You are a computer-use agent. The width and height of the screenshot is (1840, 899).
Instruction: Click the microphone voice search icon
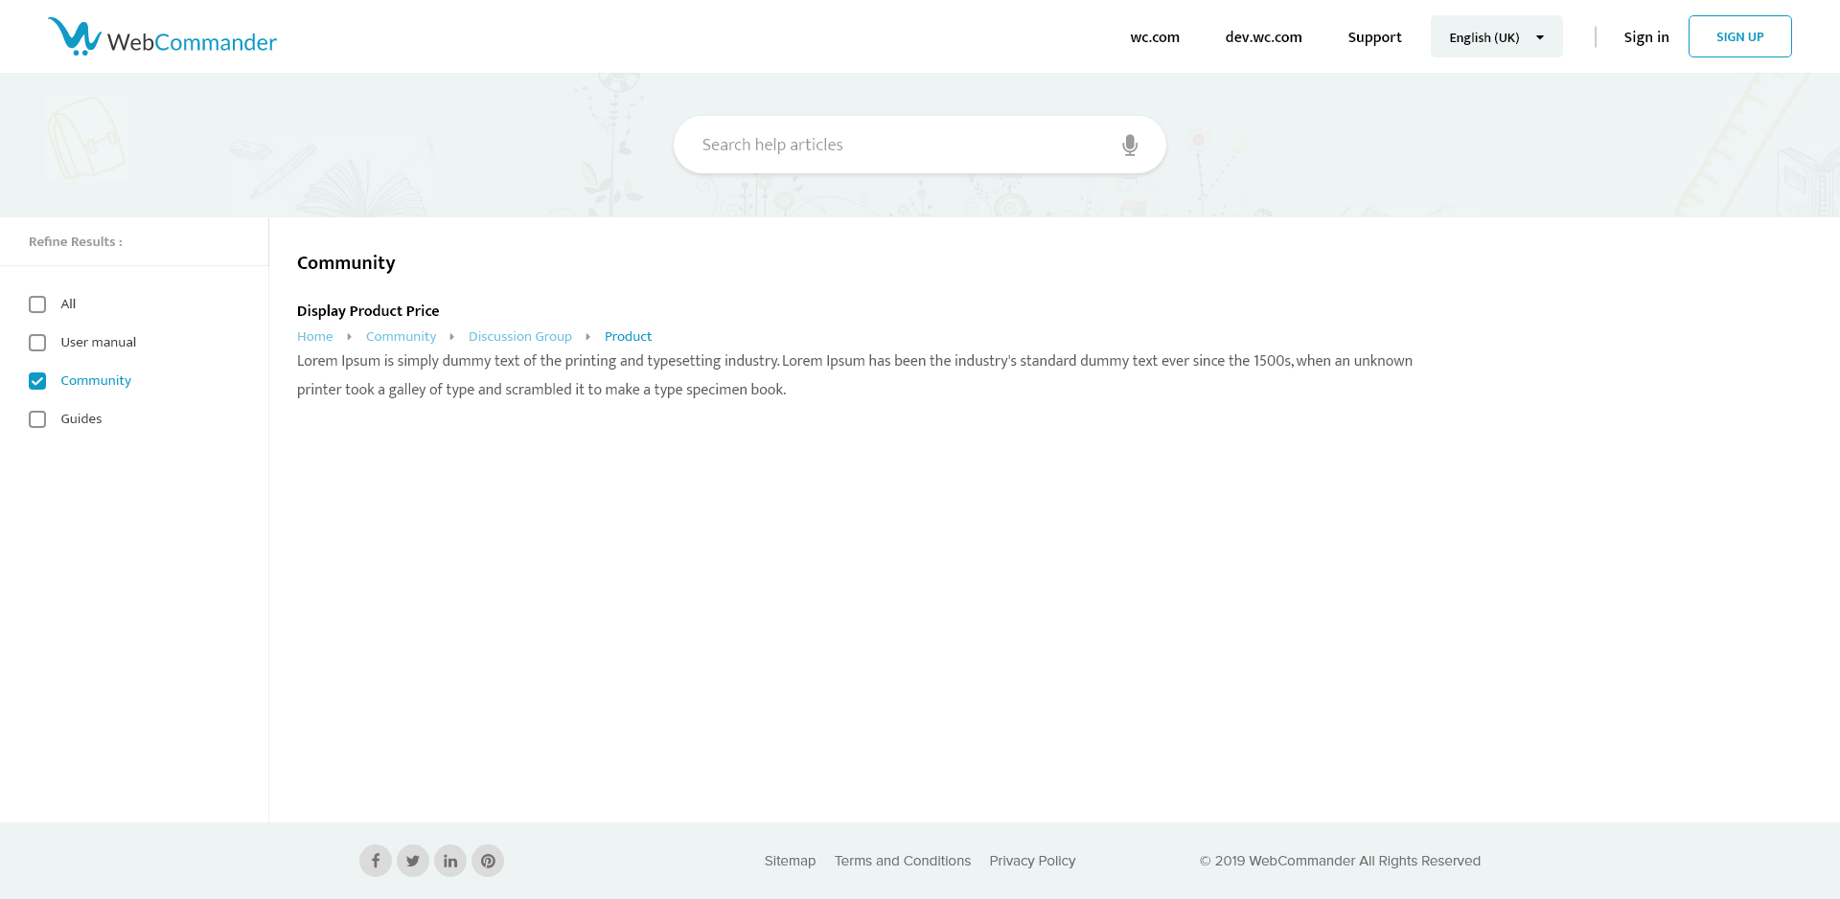click(1130, 145)
